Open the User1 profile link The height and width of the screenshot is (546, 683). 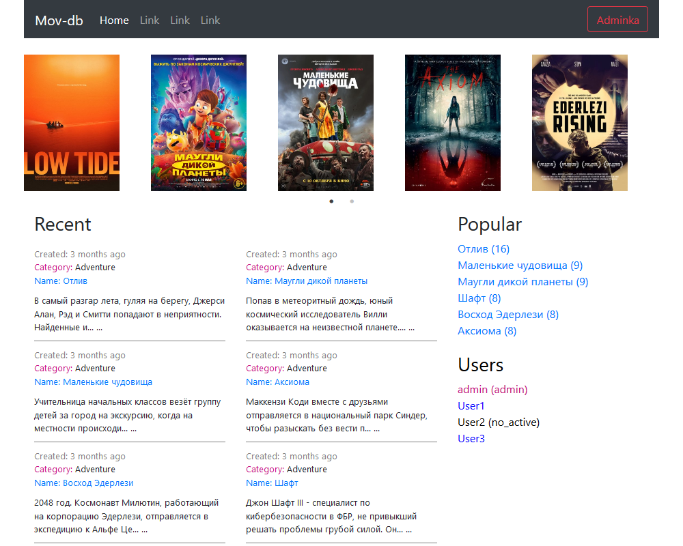(471, 406)
